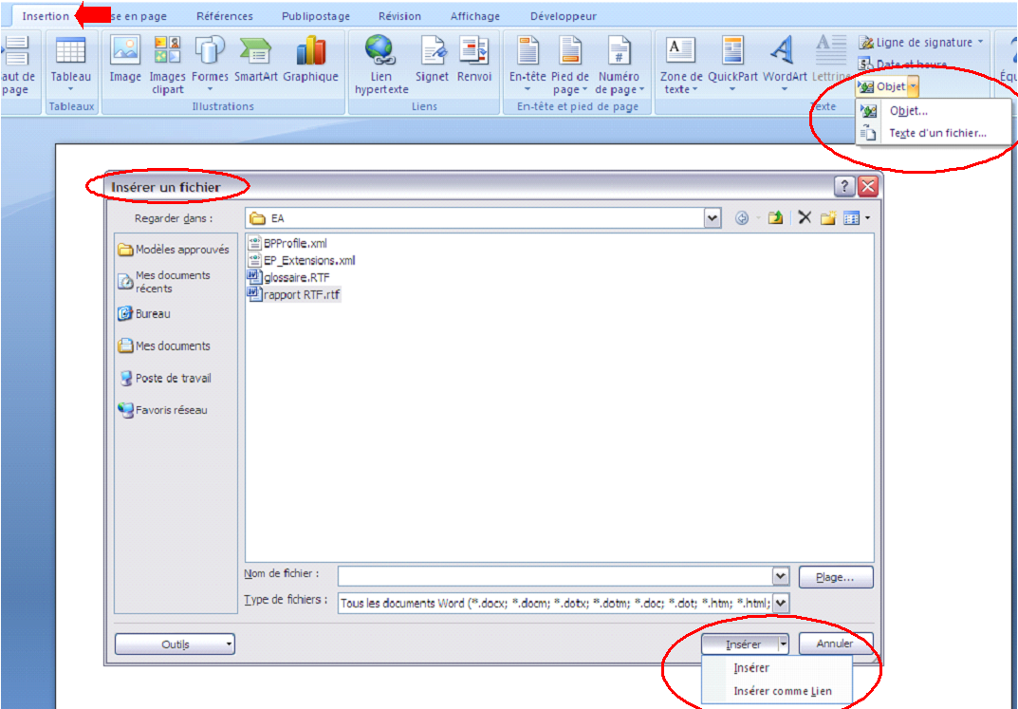Insert a SmartArt graphic
1018x709 pixels.
tap(256, 62)
